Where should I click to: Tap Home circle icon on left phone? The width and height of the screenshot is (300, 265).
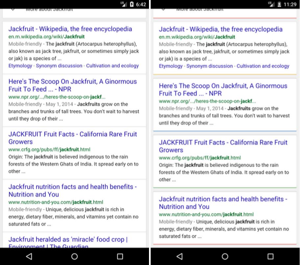(74, 256)
